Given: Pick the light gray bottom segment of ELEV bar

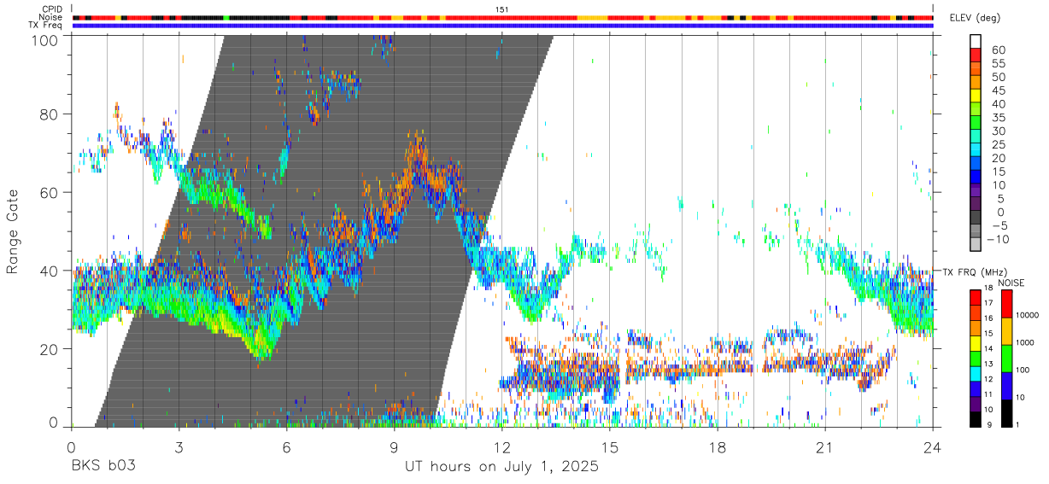Looking at the screenshot, I should 976,242.
